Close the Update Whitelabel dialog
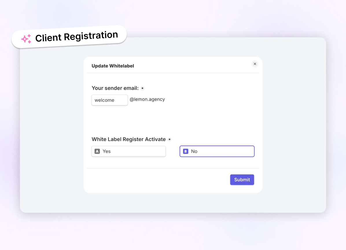Viewport: 346px width, 250px height. (x=255, y=64)
